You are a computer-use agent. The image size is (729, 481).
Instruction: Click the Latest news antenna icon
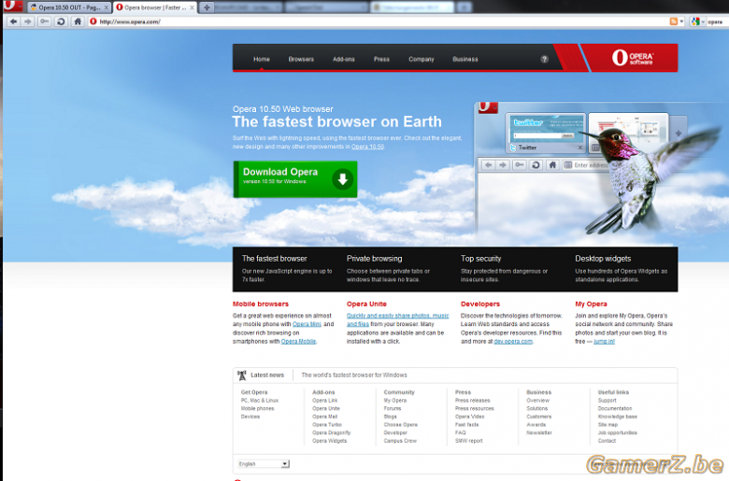tap(242, 375)
